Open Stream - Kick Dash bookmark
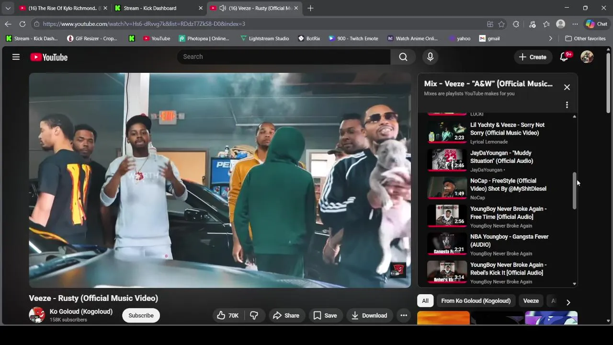Viewport: 613px width, 345px height. pos(32,38)
